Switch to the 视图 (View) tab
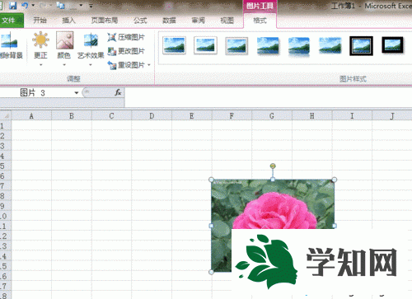 click(x=227, y=21)
